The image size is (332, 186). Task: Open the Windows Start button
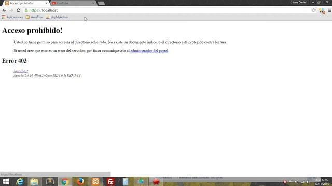tap(6, 181)
